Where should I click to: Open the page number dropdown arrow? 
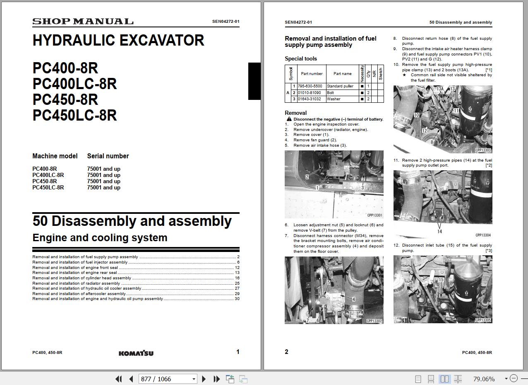point(194,379)
